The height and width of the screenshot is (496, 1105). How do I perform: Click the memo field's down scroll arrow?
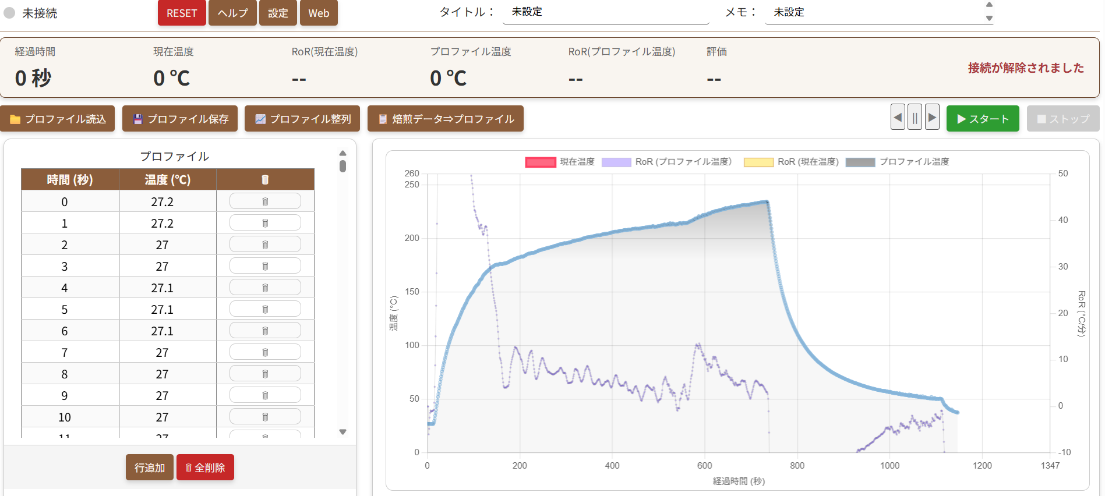tap(989, 19)
